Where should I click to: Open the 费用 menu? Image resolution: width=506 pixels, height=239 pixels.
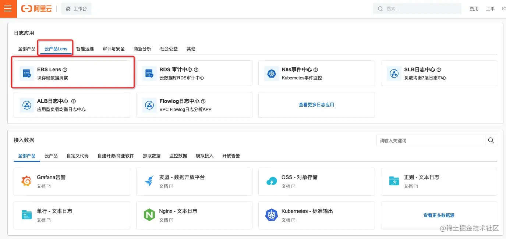[x=474, y=9]
